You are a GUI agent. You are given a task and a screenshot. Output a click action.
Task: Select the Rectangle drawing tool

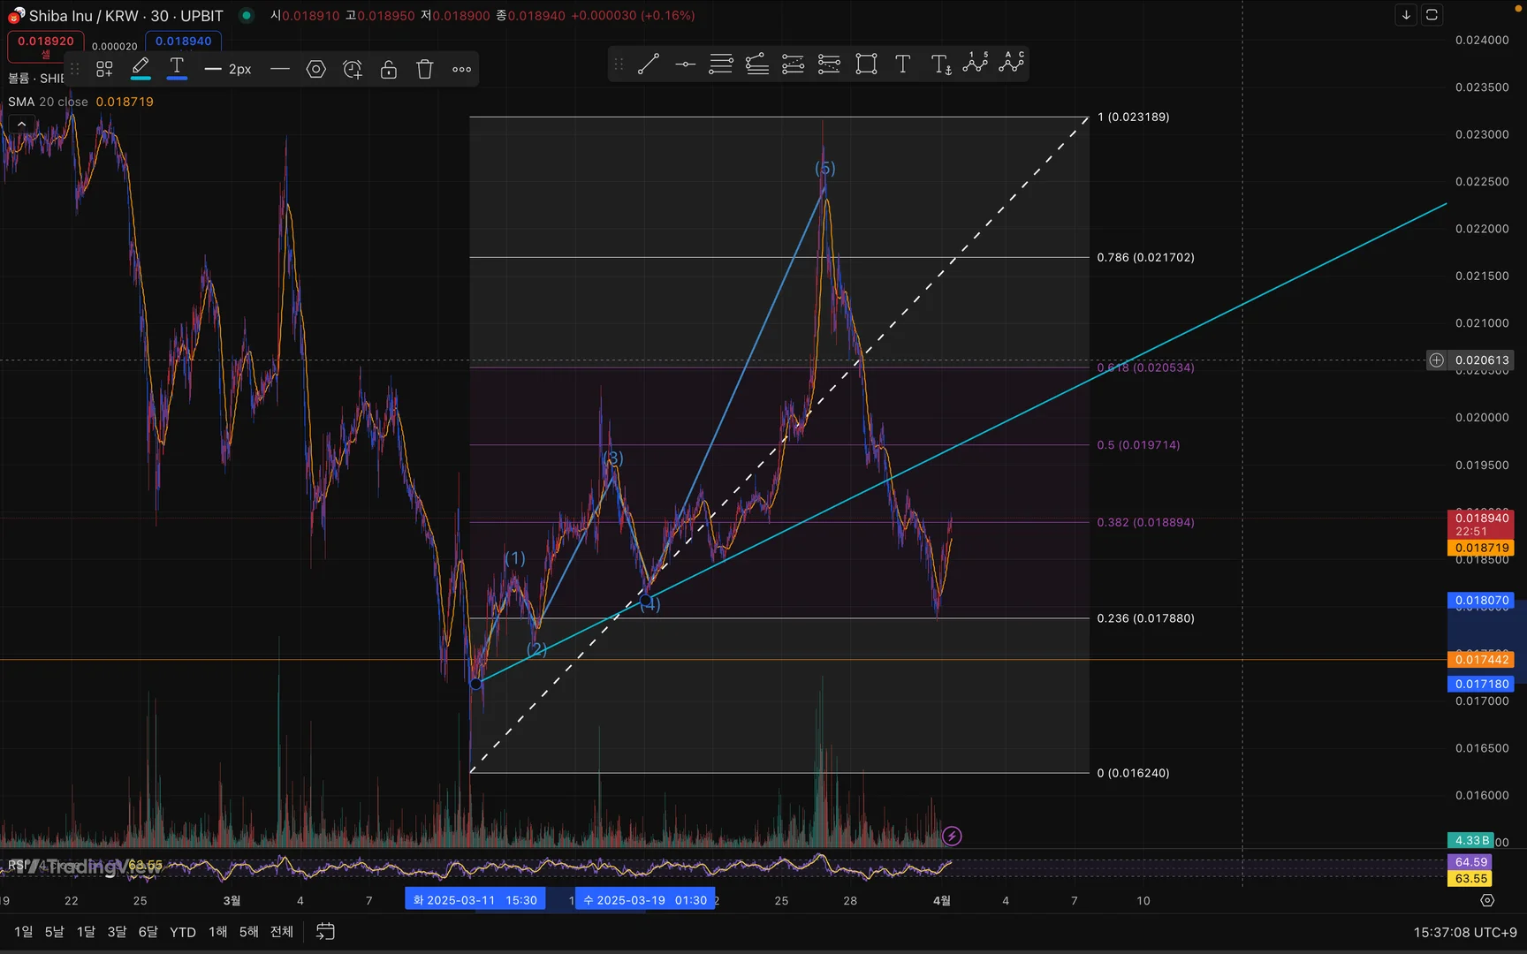[x=866, y=64]
